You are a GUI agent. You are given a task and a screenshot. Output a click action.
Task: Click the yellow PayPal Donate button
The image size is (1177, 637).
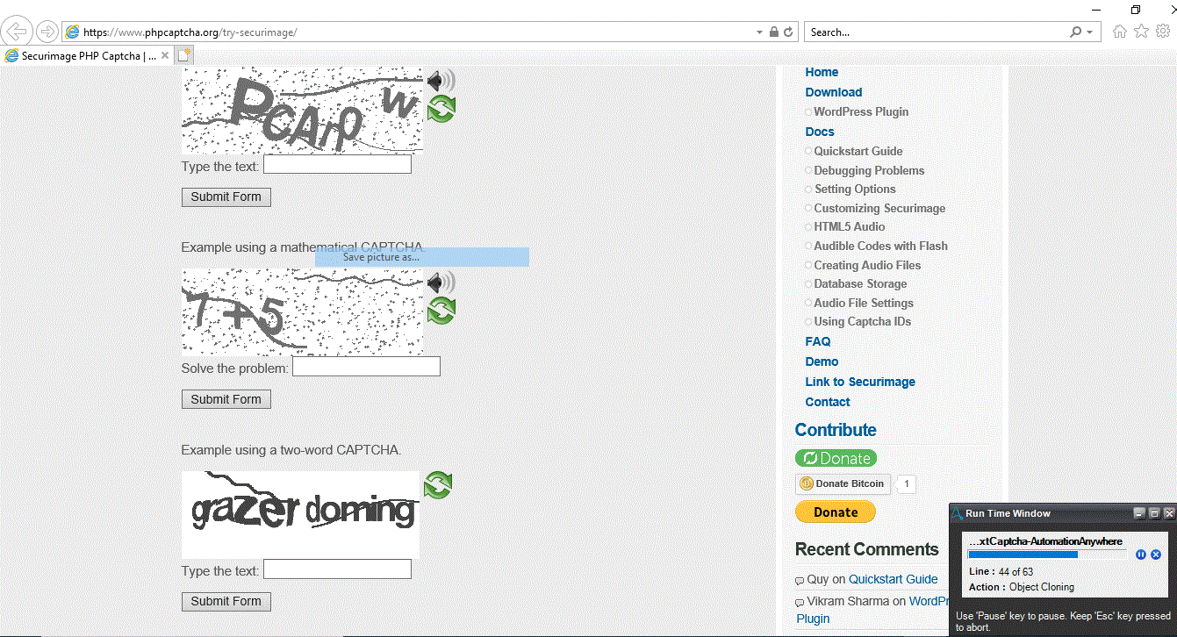click(x=836, y=512)
